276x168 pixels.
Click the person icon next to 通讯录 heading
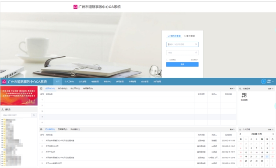pos(2,110)
